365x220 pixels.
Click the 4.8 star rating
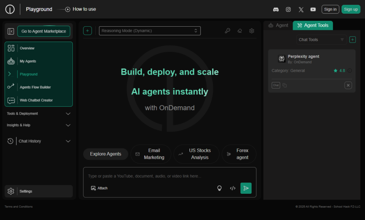(339, 70)
